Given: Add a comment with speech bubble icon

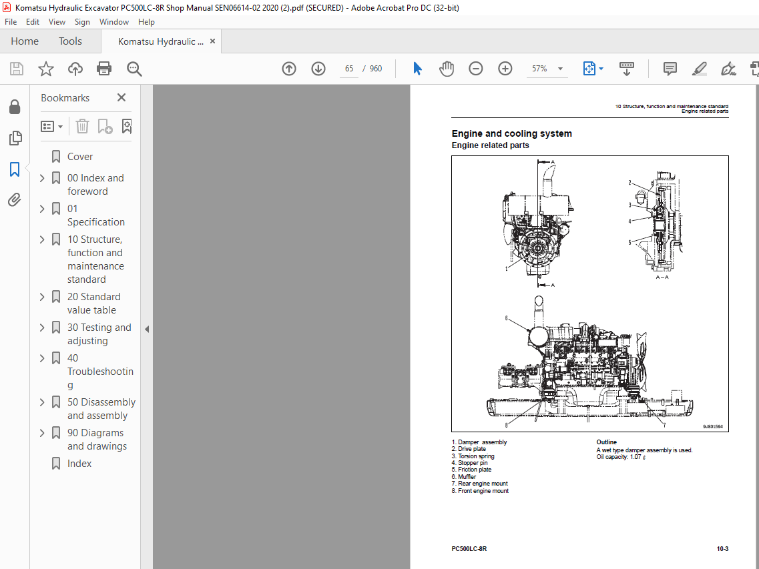Looking at the screenshot, I should point(670,69).
